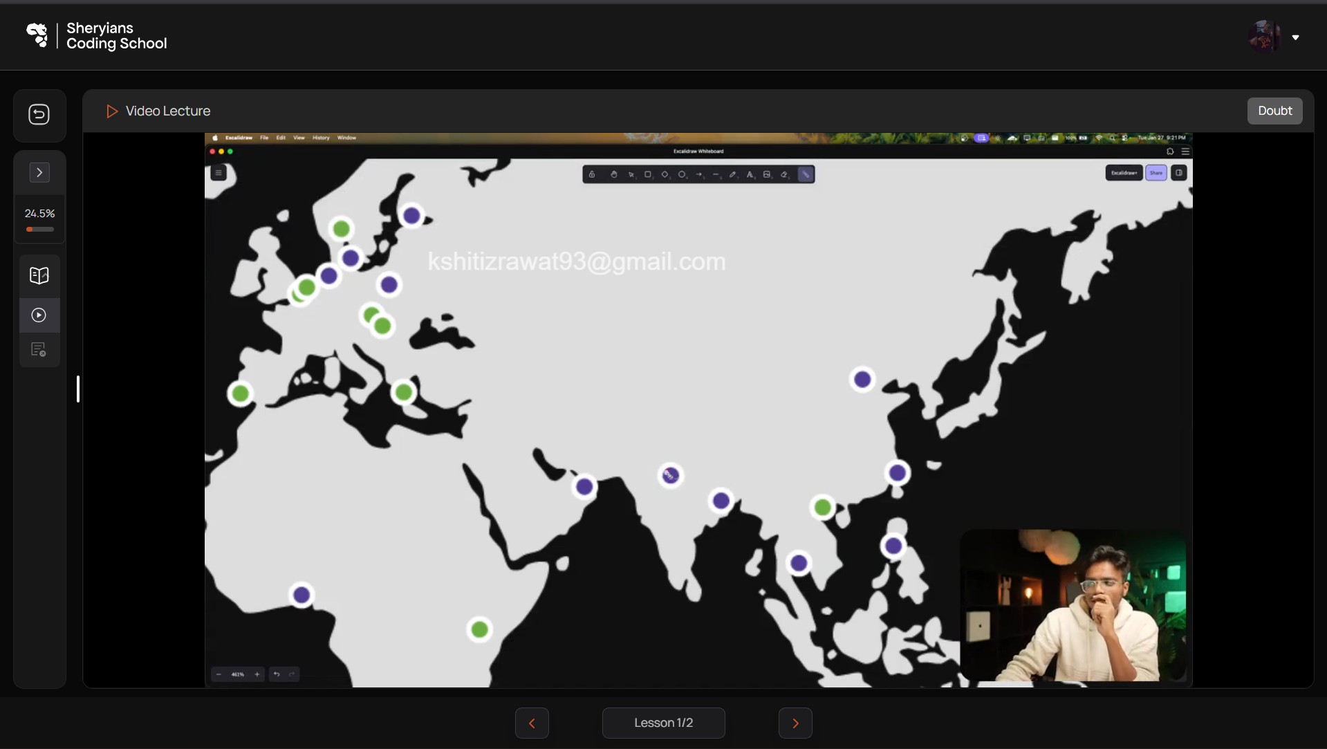
Task: Click the Lesson 1/2 indicator
Action: point(664,723)
